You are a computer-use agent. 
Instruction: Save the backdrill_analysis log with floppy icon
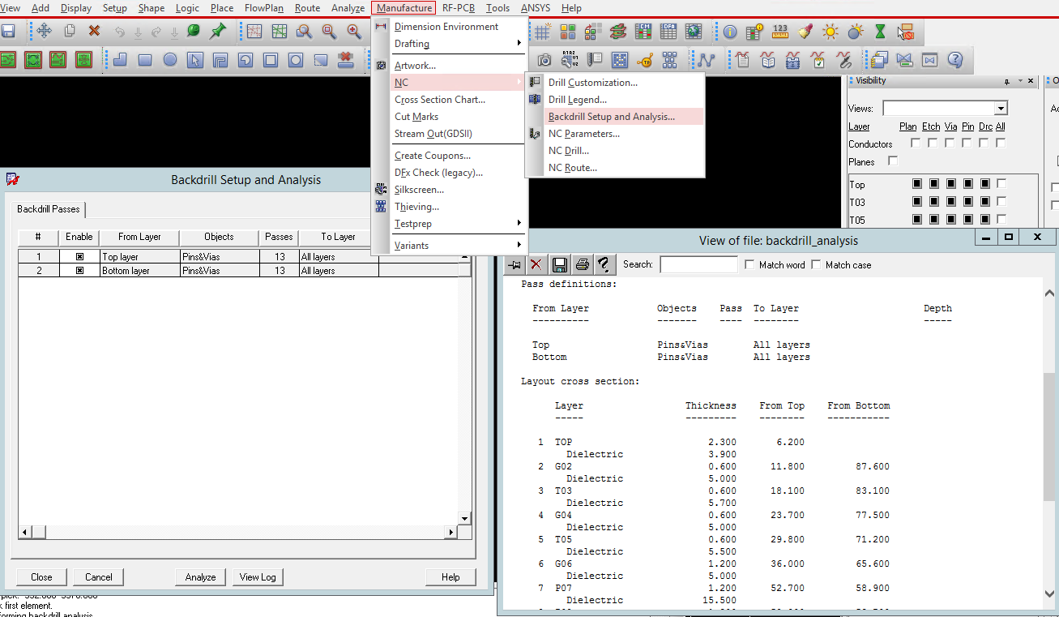click(559, 264)
